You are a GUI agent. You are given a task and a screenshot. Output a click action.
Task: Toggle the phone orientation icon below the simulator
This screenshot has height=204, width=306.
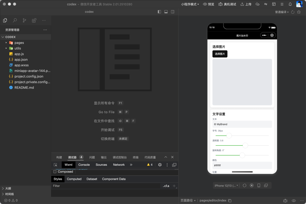[259, 185]
